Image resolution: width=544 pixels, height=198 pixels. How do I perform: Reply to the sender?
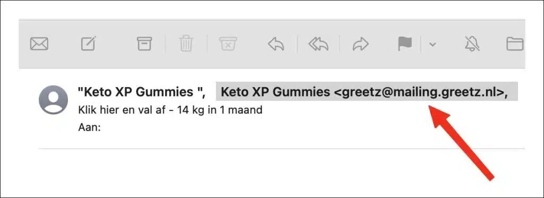(276, 44)
